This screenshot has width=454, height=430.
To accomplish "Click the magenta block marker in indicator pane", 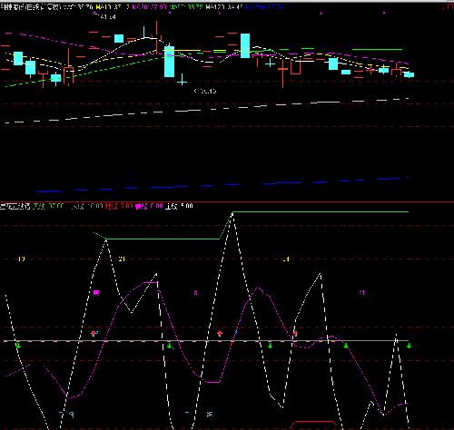I will pos(96,292).
